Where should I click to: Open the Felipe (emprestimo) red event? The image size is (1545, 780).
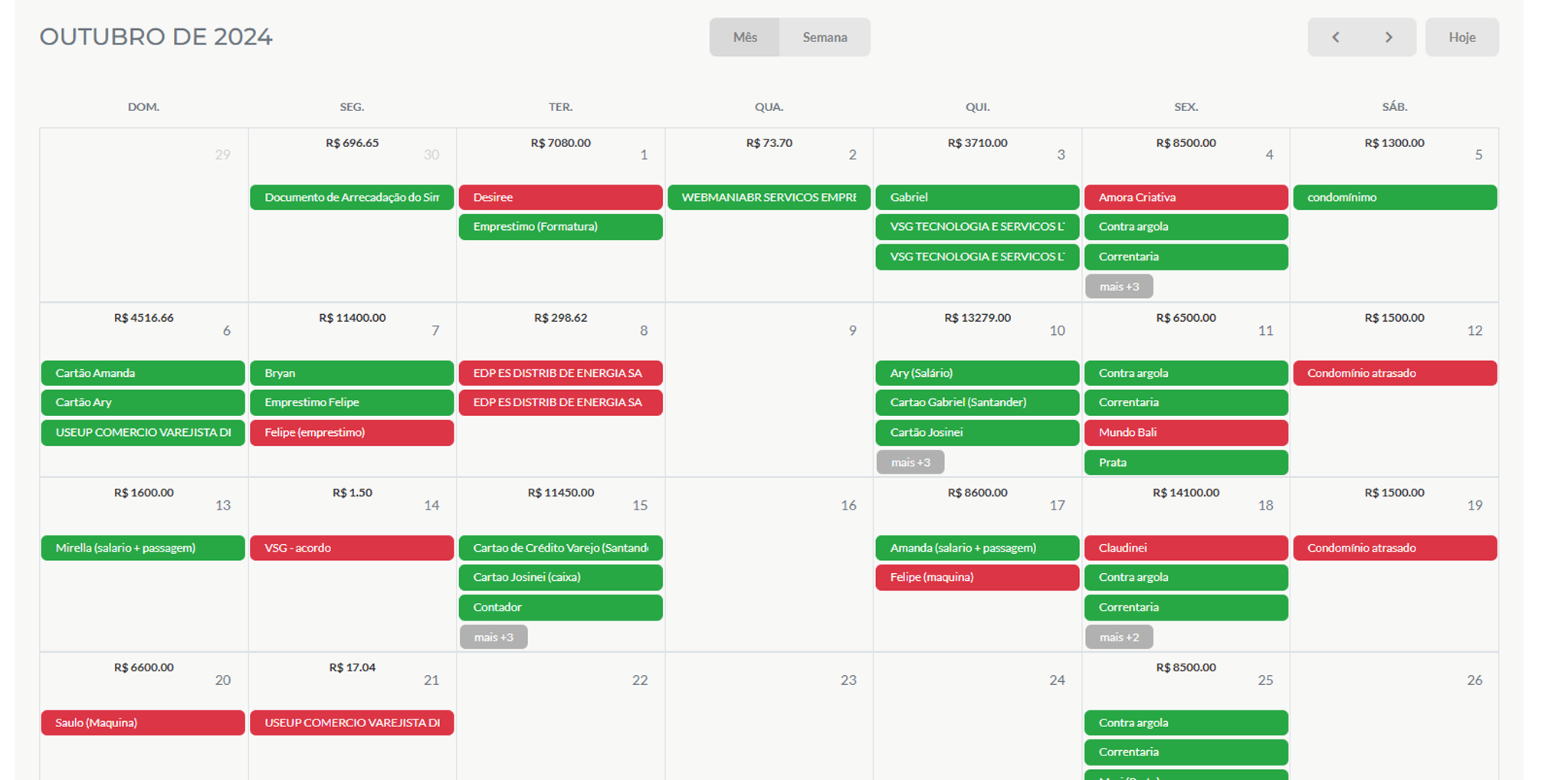pos(352,432)
